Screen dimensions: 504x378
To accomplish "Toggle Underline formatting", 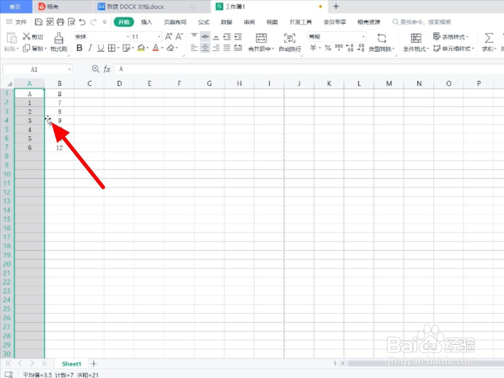I will (x=101, y=48).
